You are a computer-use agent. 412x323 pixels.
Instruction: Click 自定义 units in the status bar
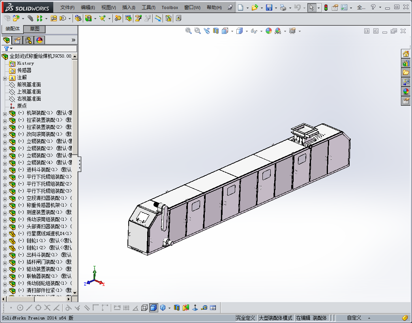coord(354,318)
